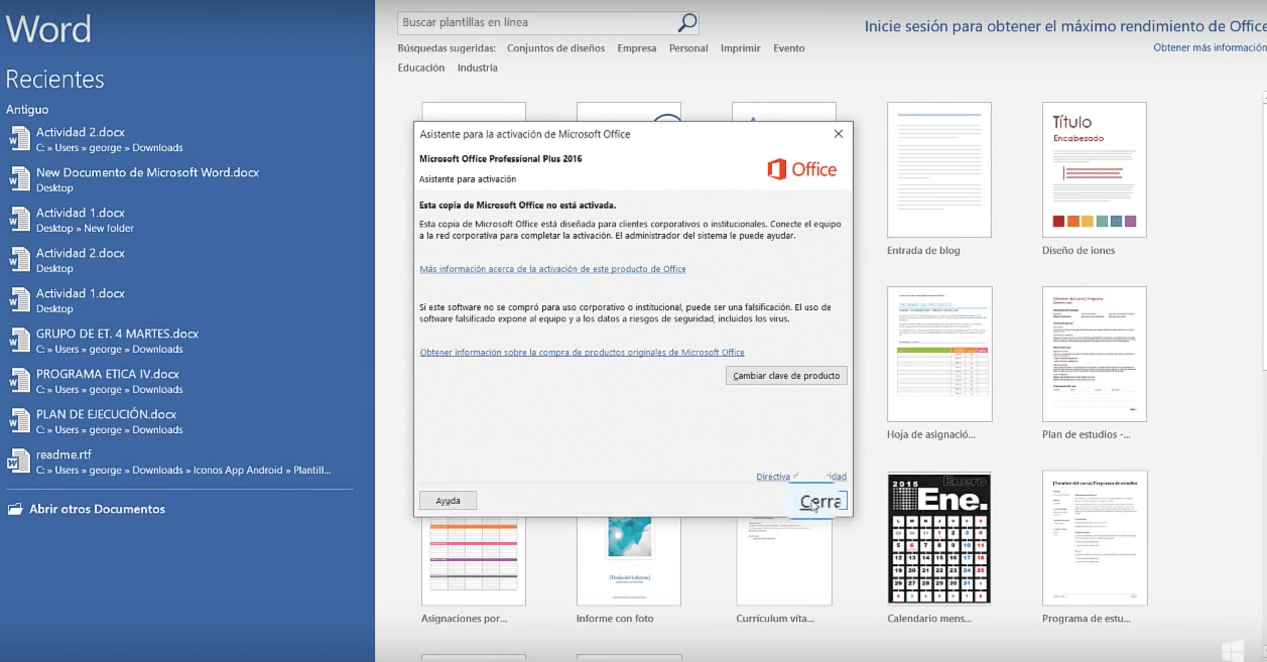Viewport: 1267px width, 662px height.
Task: Click the document icon next to readme.rtf
Action: click(19, 461)
